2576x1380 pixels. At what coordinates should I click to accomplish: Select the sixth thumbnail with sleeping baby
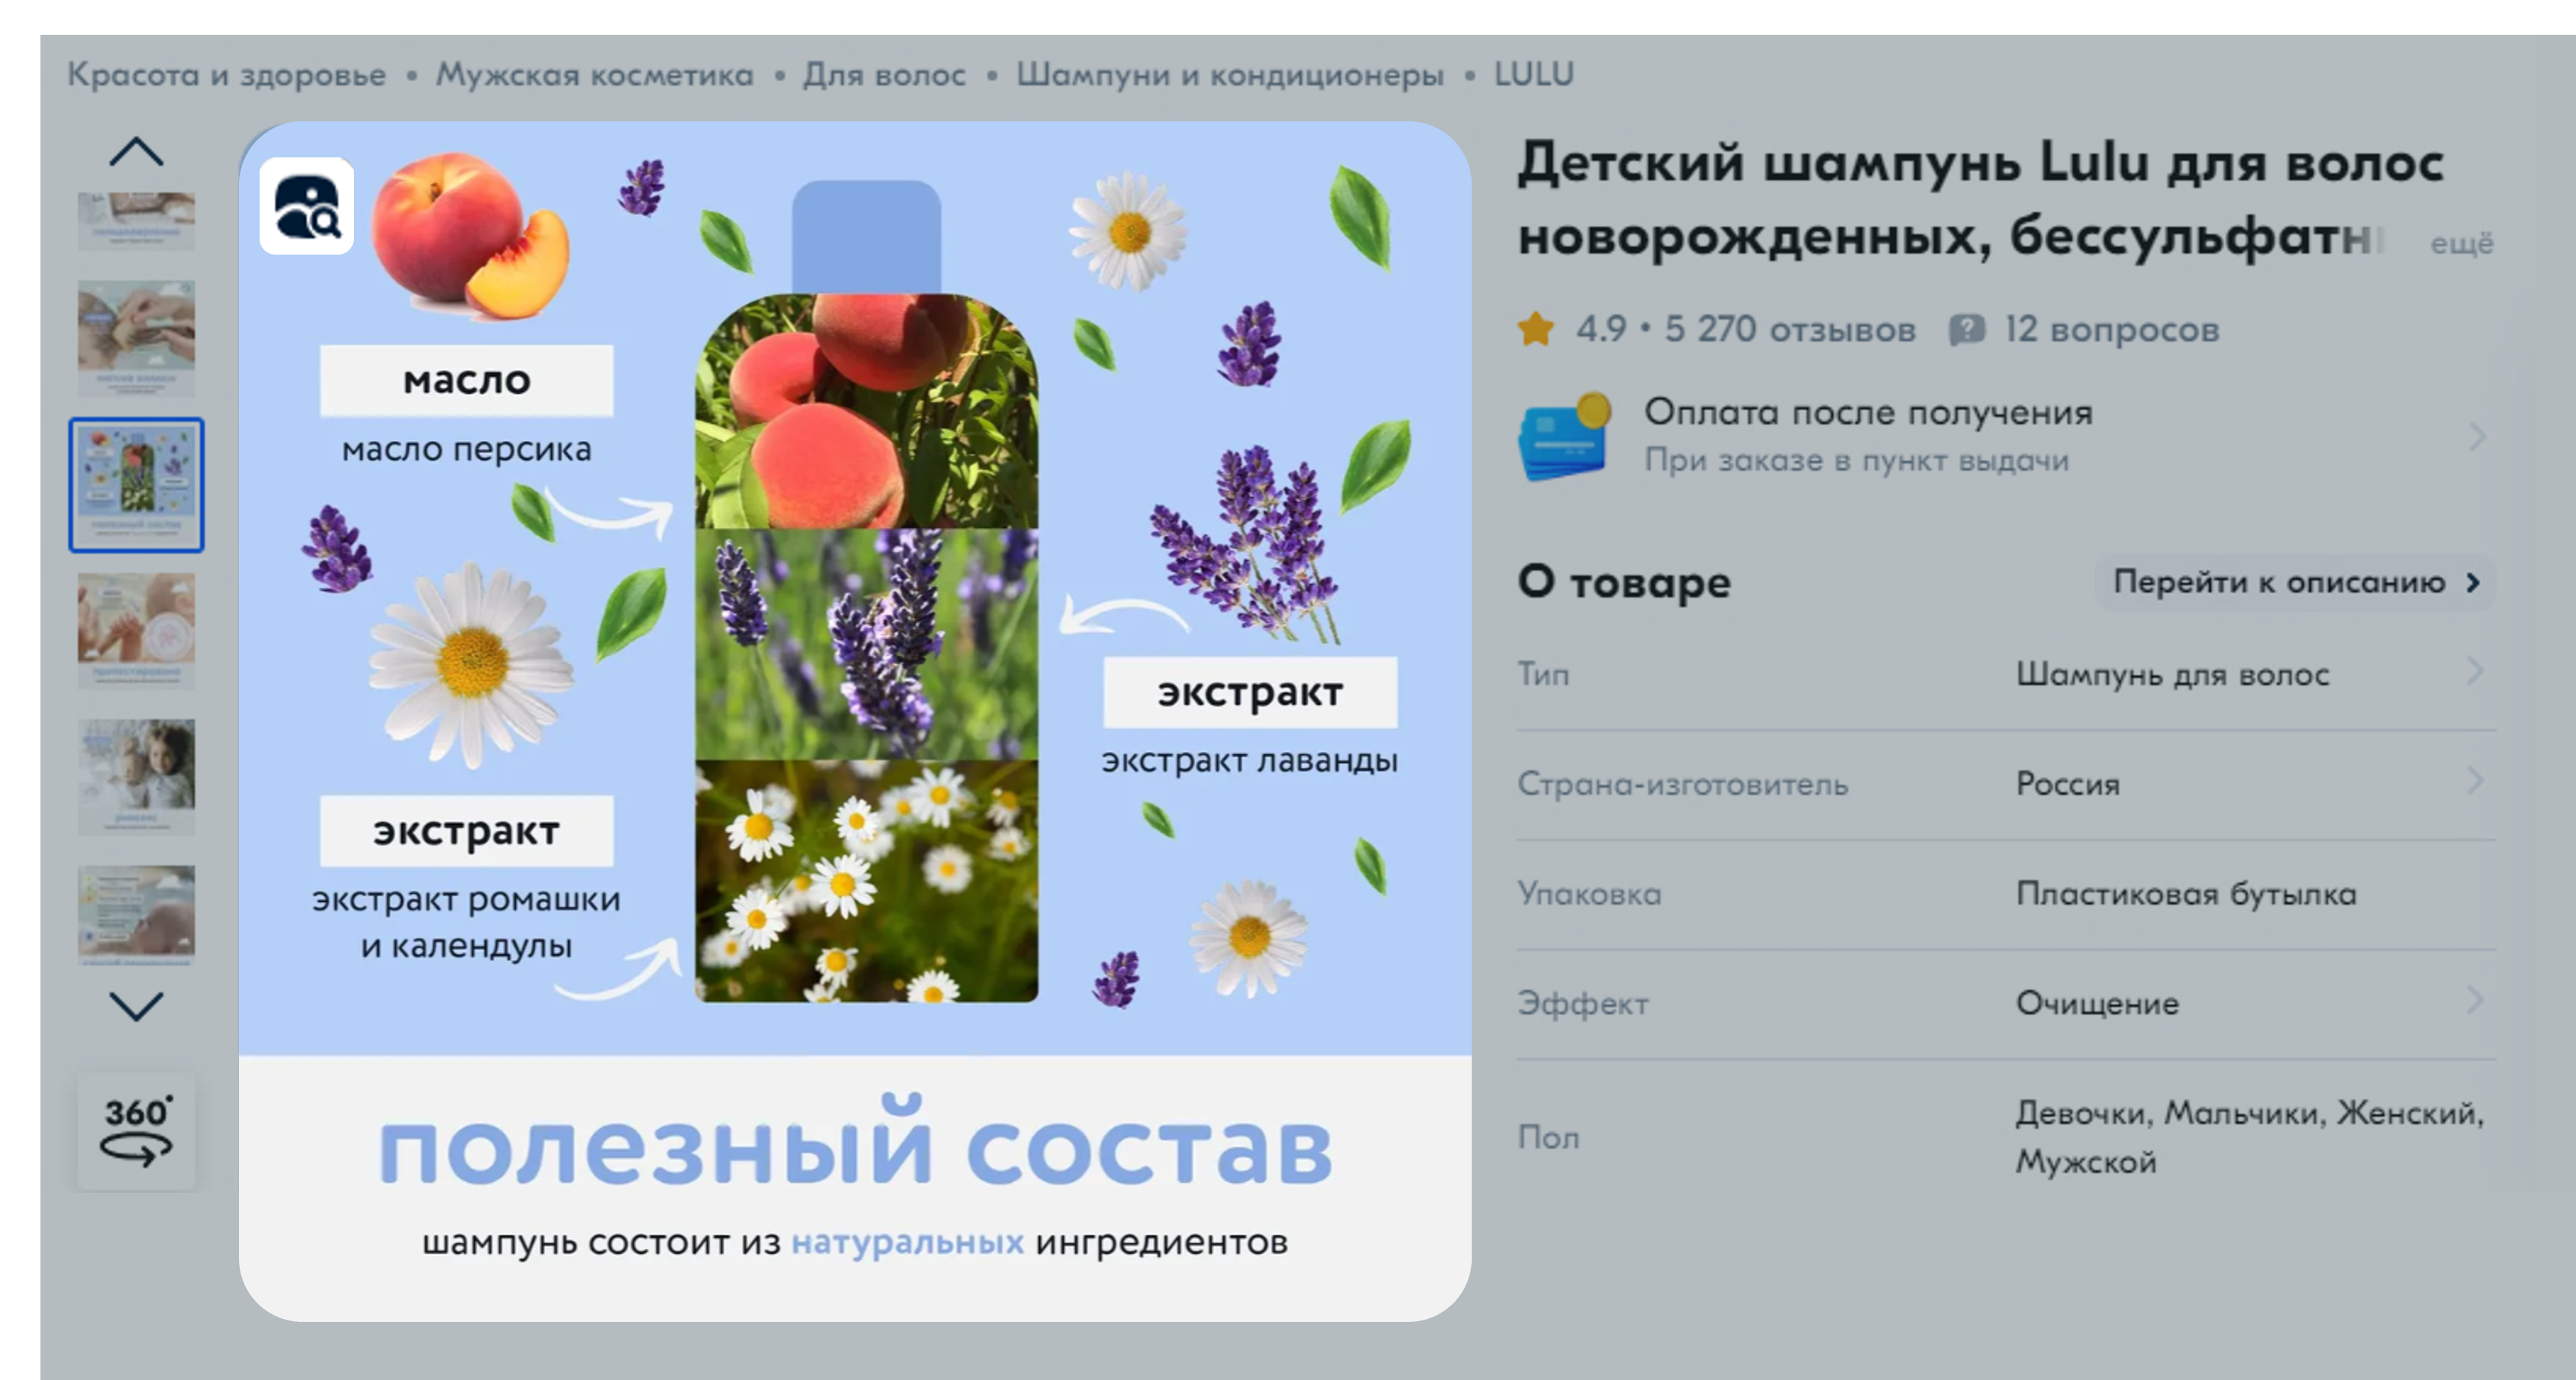click(137, 915)
